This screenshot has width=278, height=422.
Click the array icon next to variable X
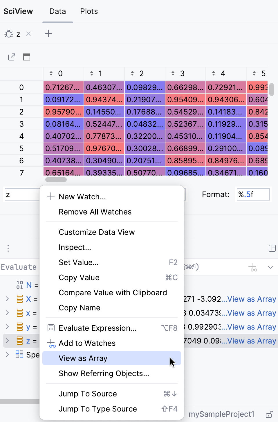click(x=20, y=299)
